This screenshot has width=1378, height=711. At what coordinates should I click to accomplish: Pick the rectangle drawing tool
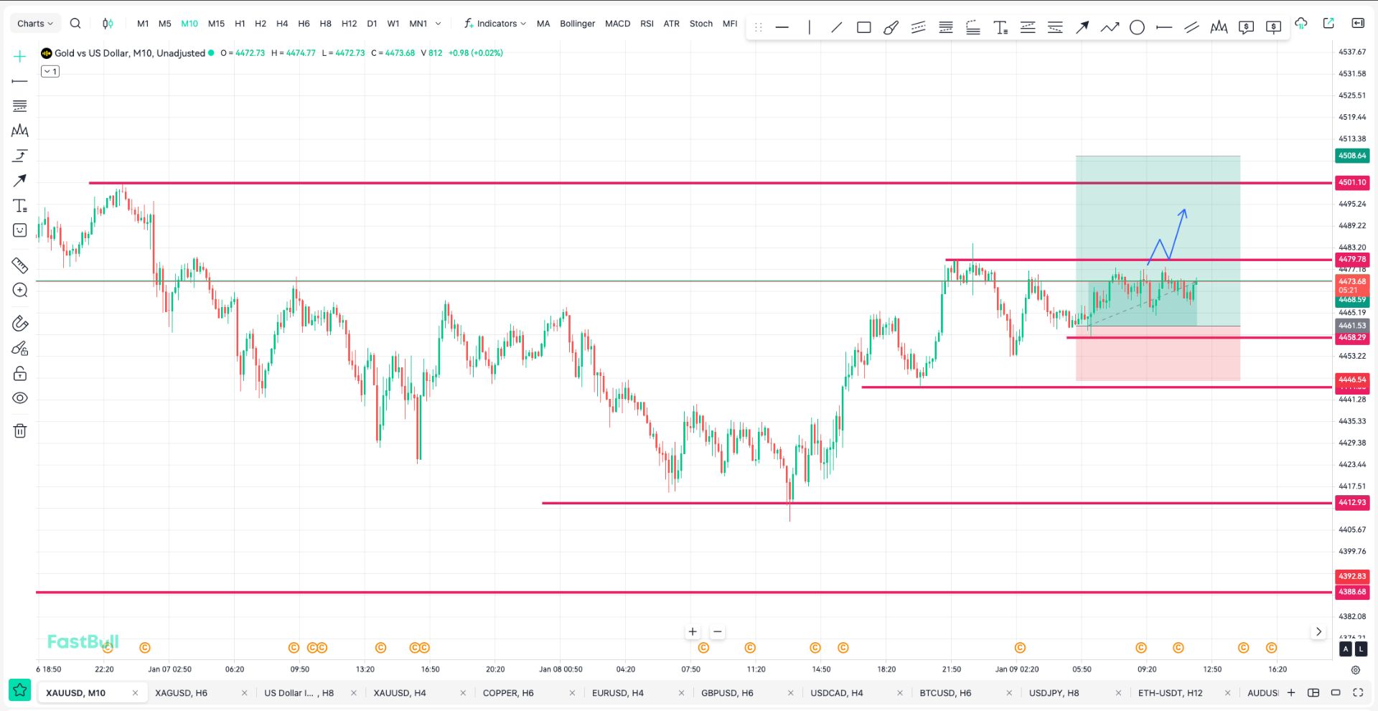(864, 27)
